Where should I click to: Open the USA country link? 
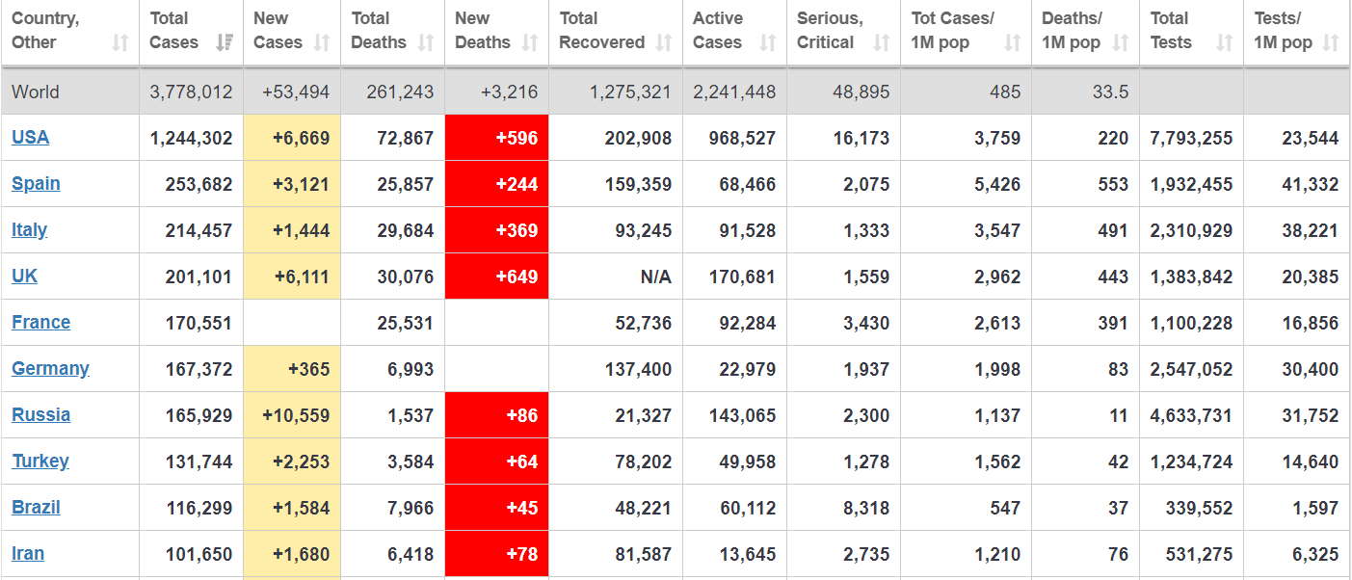[x=30, y=138]
